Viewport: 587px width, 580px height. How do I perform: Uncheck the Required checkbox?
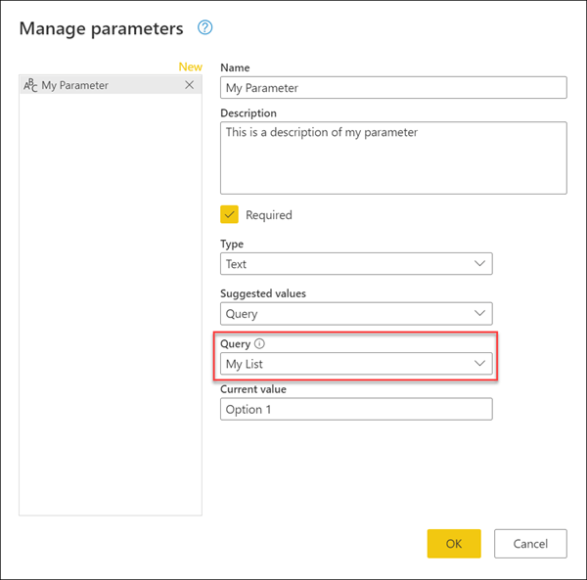[229, 214]
